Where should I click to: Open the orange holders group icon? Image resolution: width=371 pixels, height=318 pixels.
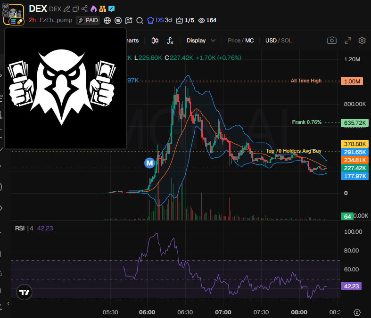tap(102, 9)
